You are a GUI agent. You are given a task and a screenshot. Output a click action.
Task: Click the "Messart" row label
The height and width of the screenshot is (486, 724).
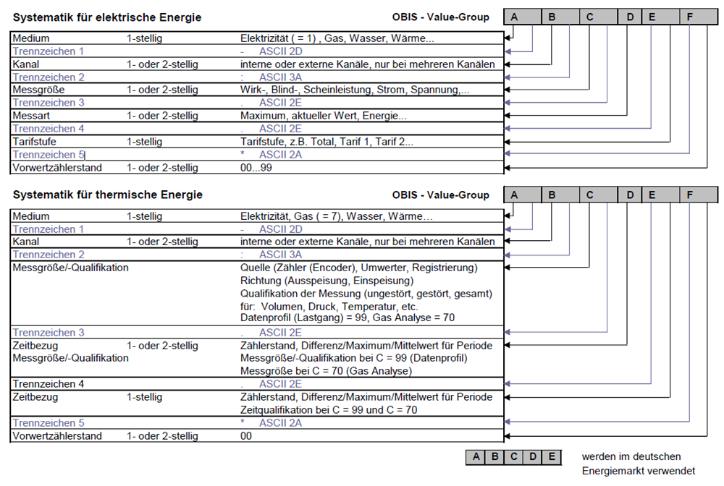tap(31, 115)
